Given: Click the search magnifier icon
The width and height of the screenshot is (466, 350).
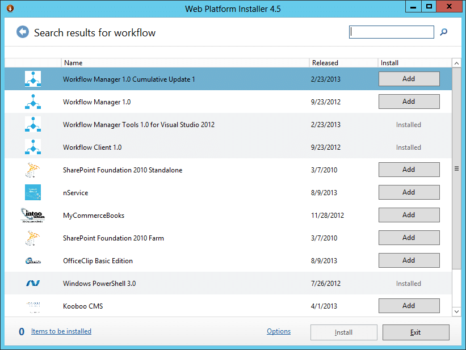Looking at the screenshot, I should [444, 32].
